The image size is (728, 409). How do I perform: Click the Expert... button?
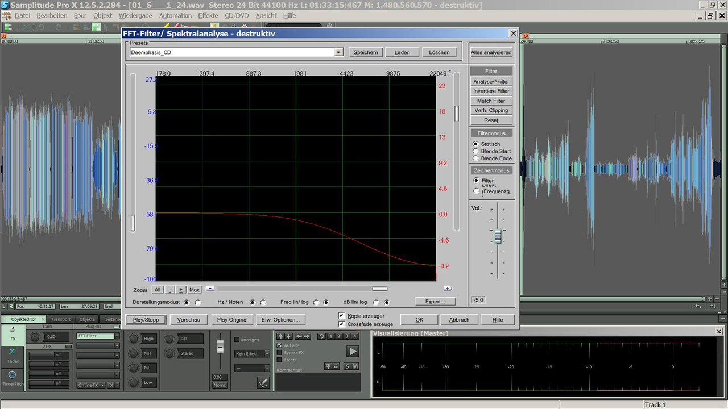tap(435, 301)
